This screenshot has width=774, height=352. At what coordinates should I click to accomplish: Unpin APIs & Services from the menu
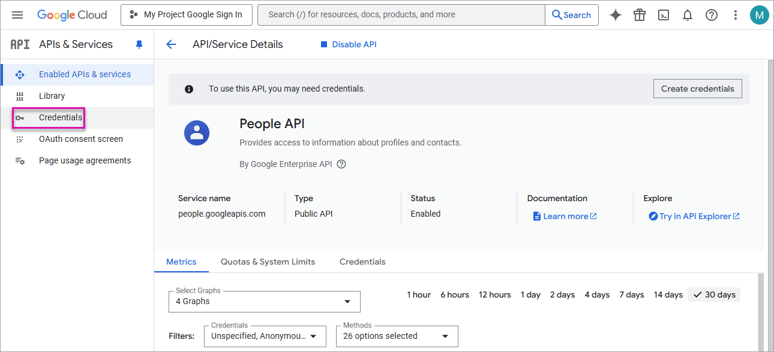click(139, 44)
